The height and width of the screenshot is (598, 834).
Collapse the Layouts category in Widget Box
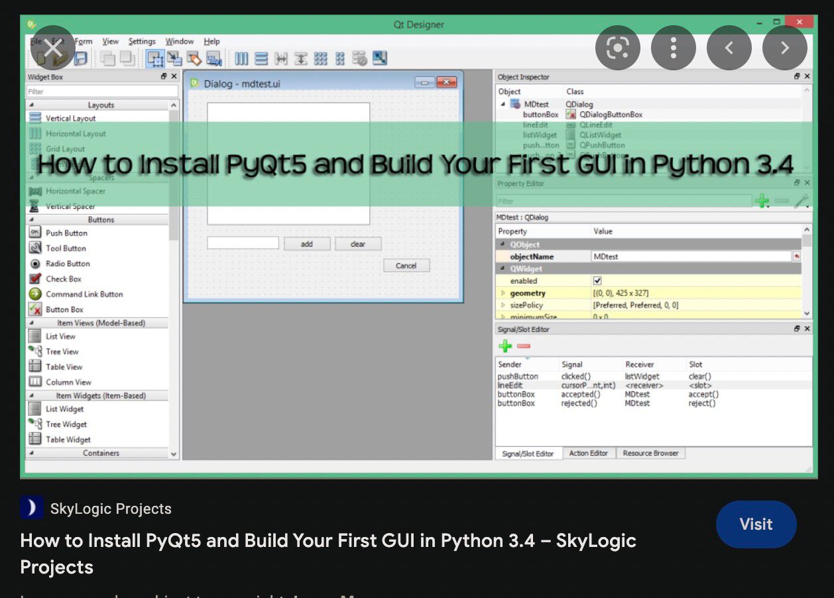32,105
